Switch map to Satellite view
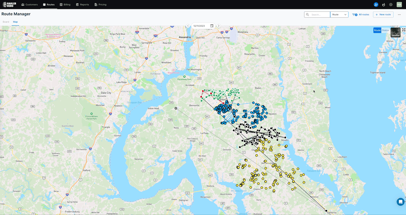 click(x=395, y=33)
